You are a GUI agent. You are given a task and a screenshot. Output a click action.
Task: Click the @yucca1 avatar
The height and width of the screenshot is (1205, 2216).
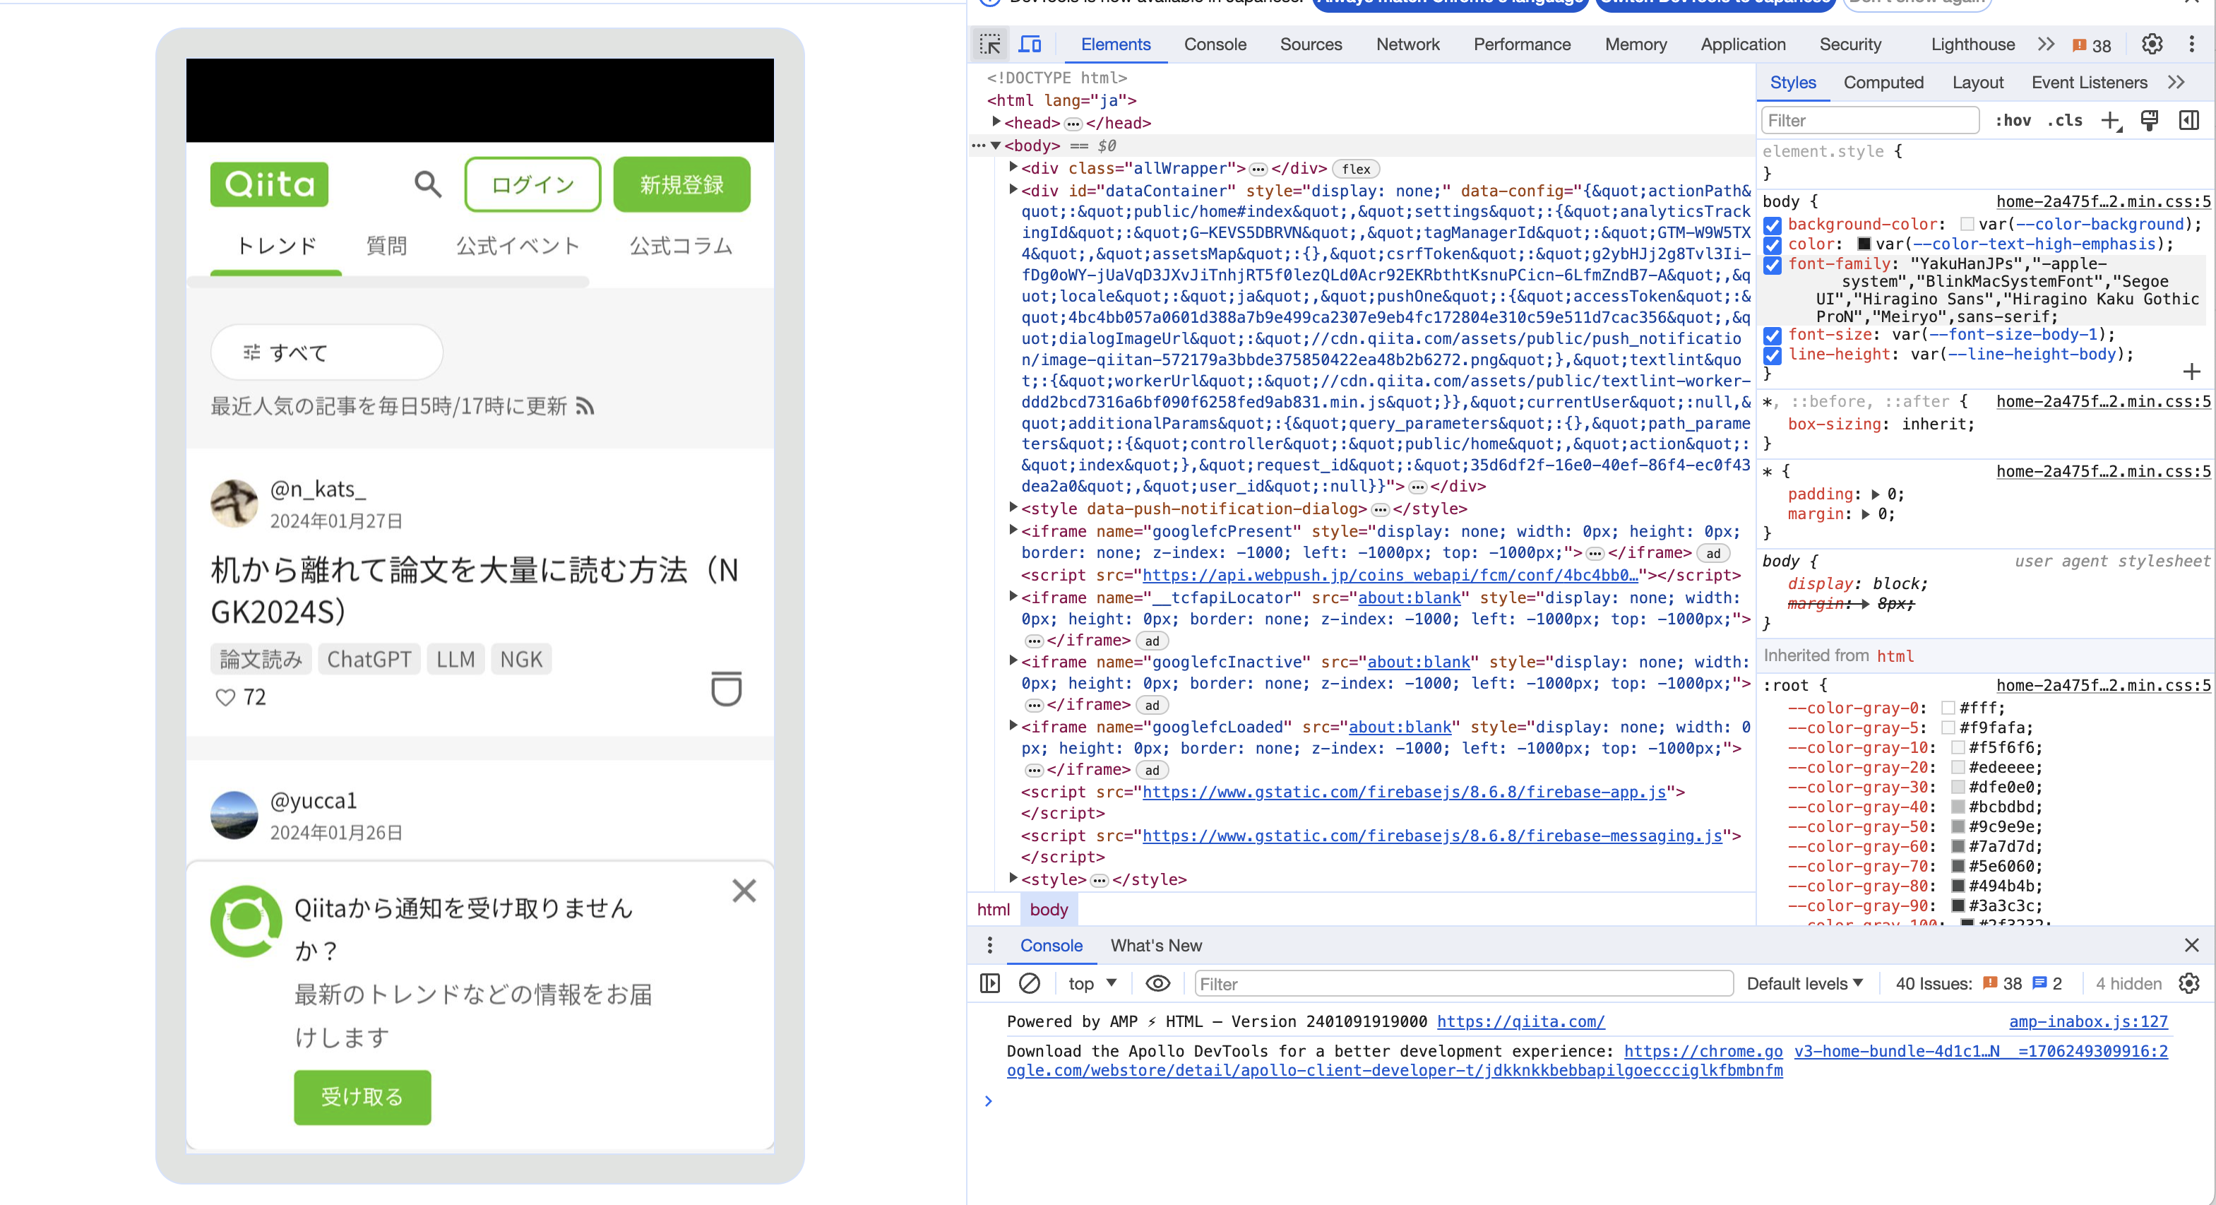coord(234,815)
